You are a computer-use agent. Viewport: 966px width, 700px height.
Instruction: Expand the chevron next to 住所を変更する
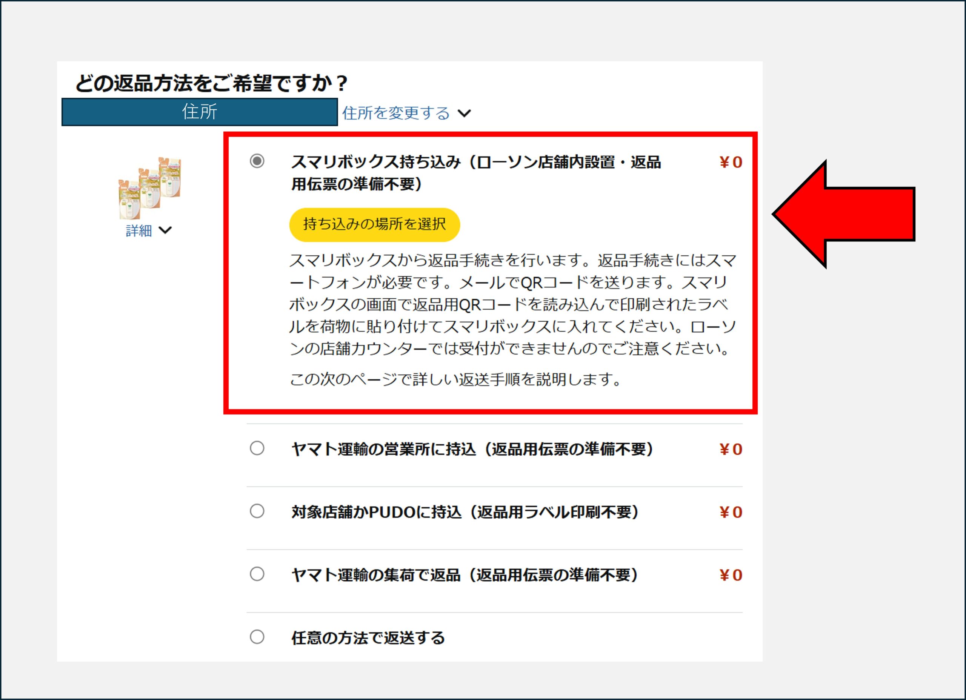(464, 113)
